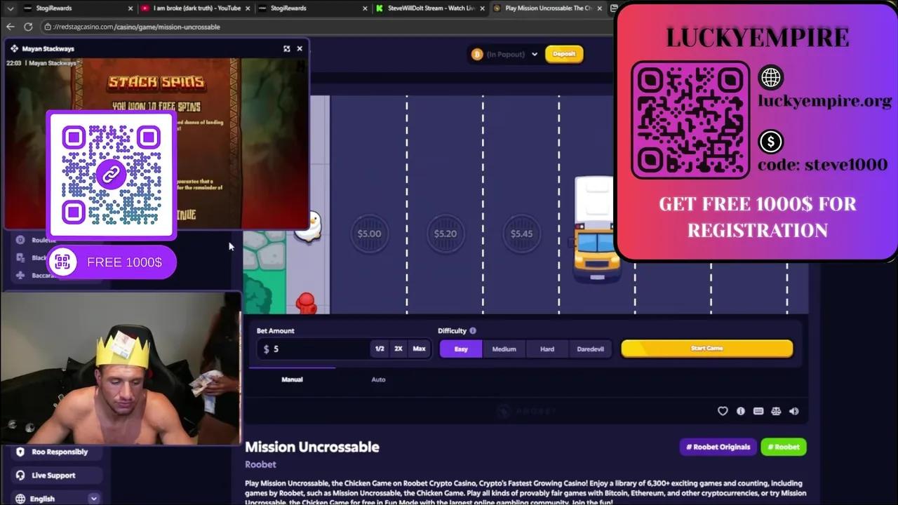Click the globe icon beside luckyempire.org
The height and width of the screenshot is (505, 898).
(771, 77)
